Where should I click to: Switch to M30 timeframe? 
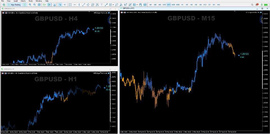178,5
